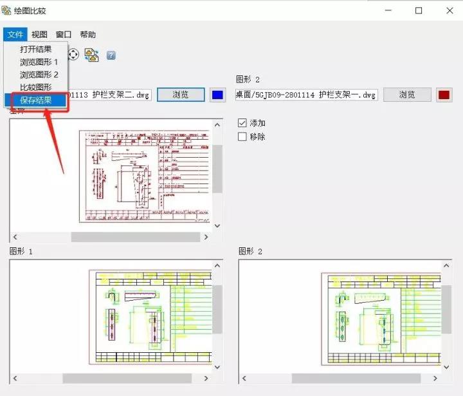Click the compare drawings icon in toolbar
The width and height of the screenshot is (463, 396).
click(x=92, y=55)
